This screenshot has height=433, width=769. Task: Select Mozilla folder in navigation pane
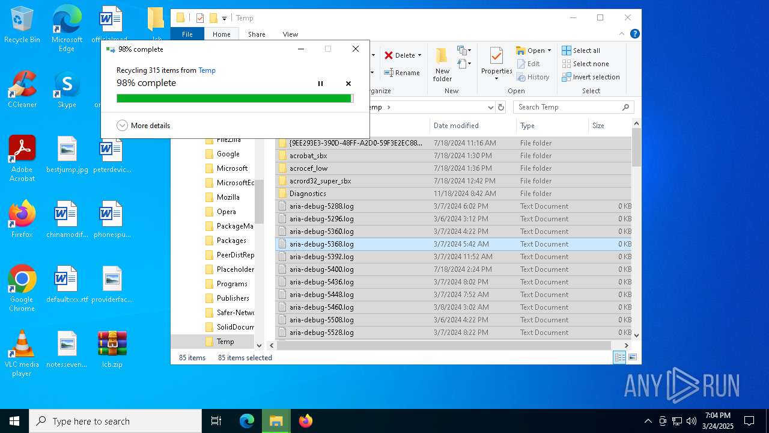(228, 197)
